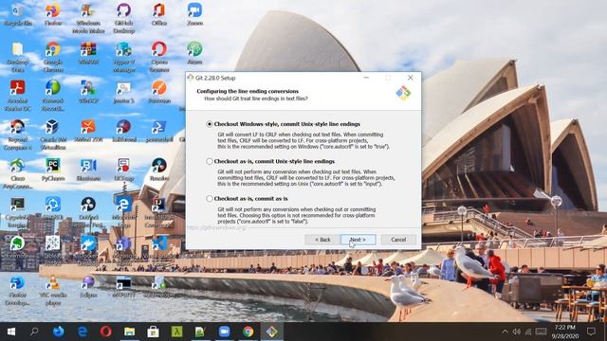The width and height of the screenshot is (607, 341).
Task: Open the Evernote desktop shortcut
Action: click(x=18, y=246)
